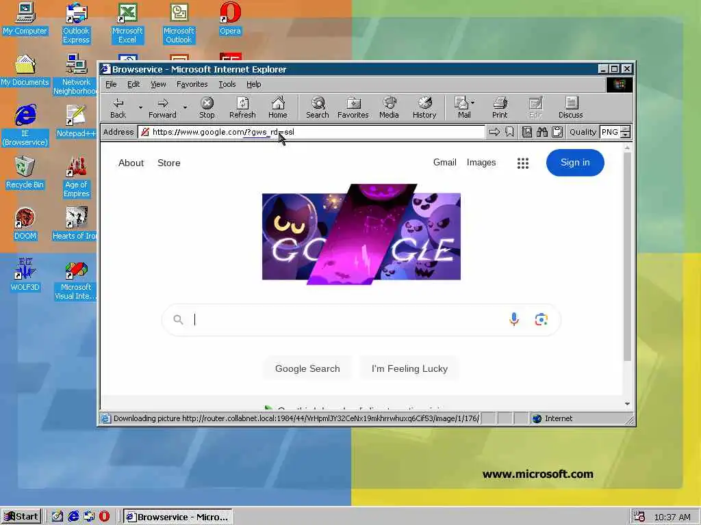
Task: Click the bookmarked page icon in address toolbar
Action: point(527,132)
